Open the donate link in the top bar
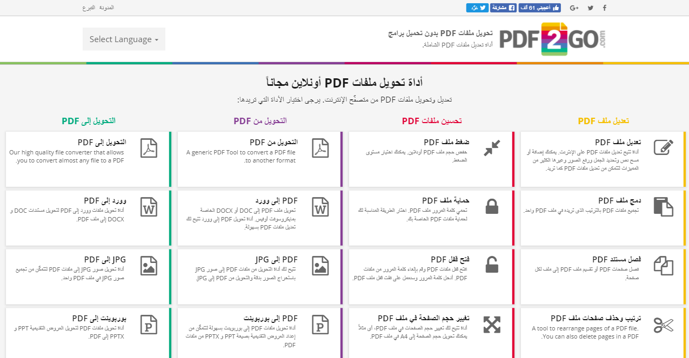689x358 pixels. 89,8
